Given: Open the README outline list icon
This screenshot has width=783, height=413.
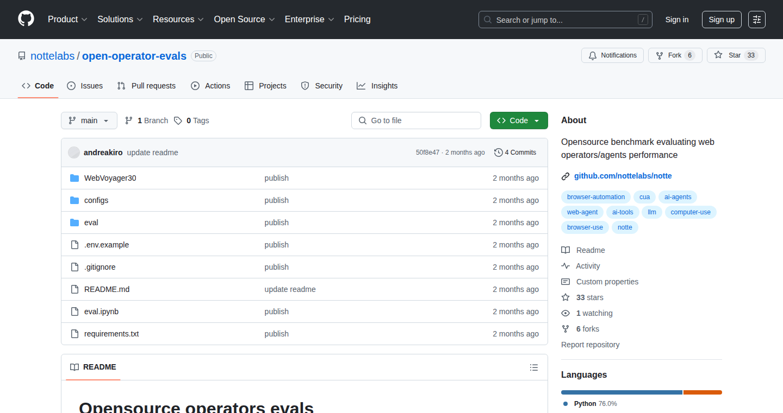Looking at the screenshot, I should click(534, 367).
